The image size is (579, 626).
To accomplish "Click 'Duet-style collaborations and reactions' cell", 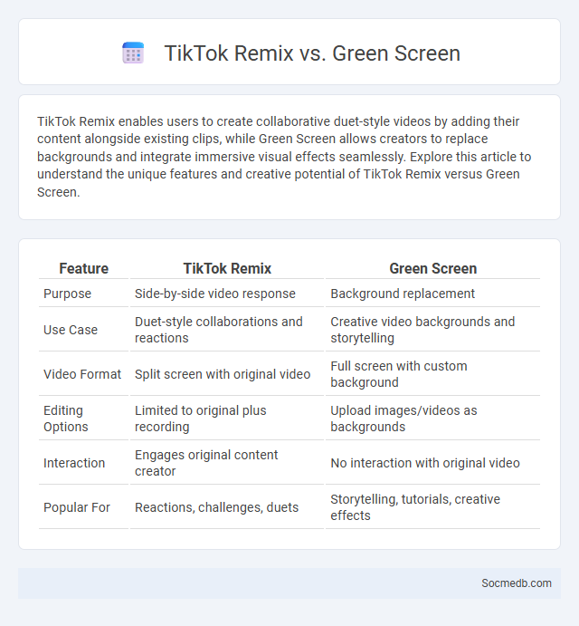I will [219, 330].
